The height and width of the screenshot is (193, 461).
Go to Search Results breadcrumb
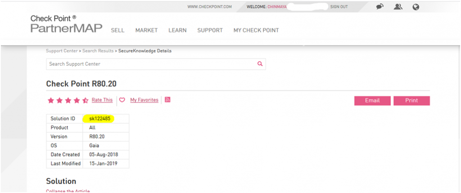[x=98, y=51]
